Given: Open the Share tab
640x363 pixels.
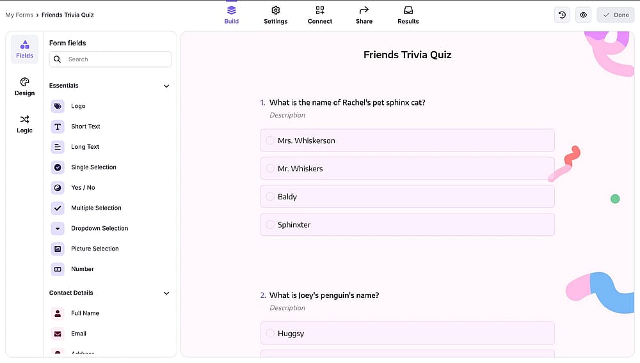Looking at the screenshot, I should pos(364,15).
